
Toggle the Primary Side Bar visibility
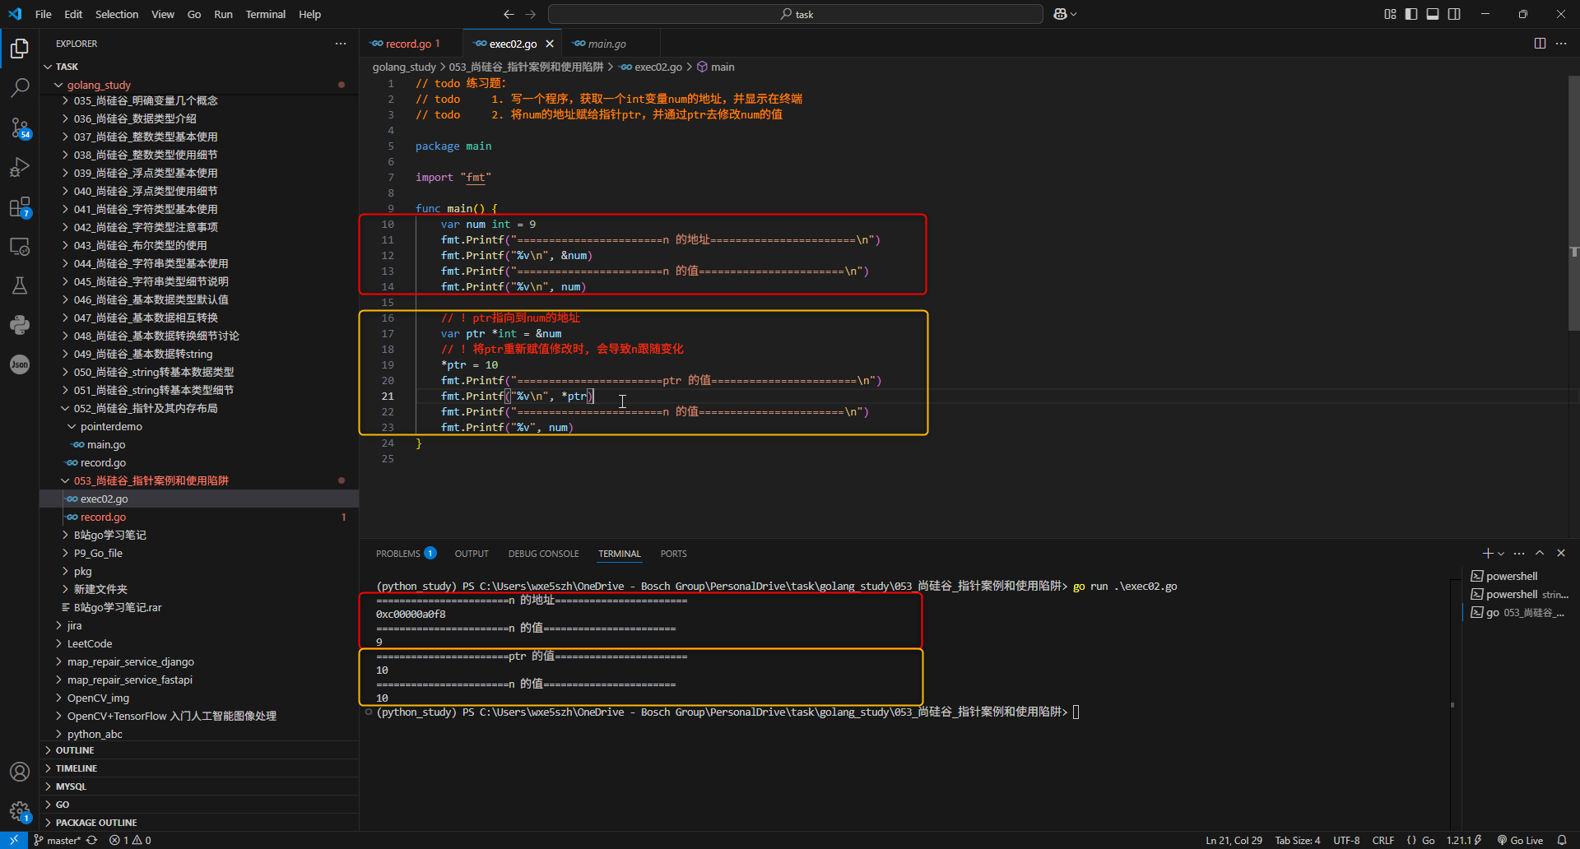pyautogui.click(x=1411, y=14)
